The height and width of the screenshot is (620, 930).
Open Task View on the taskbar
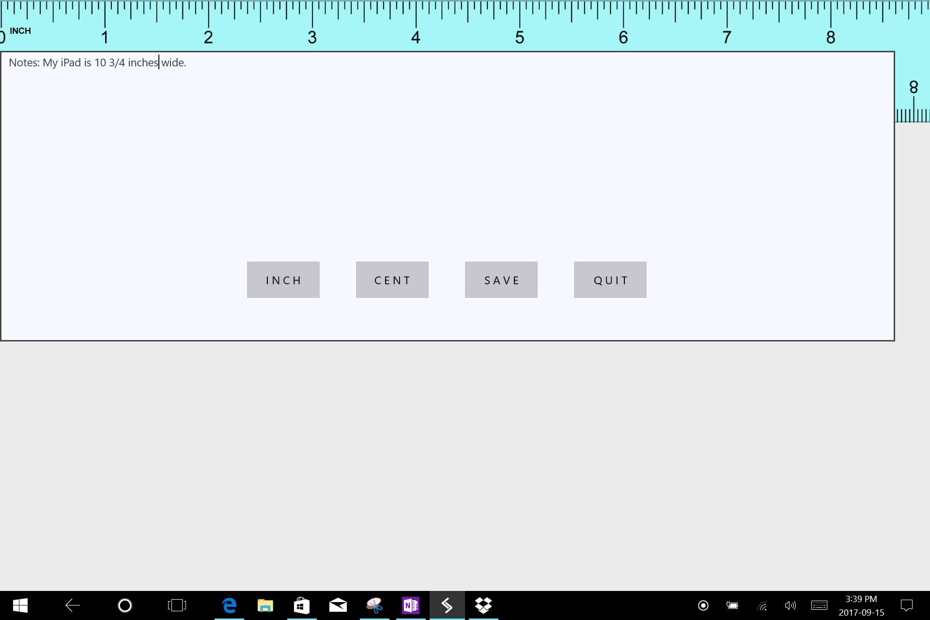tap(177, 605)
